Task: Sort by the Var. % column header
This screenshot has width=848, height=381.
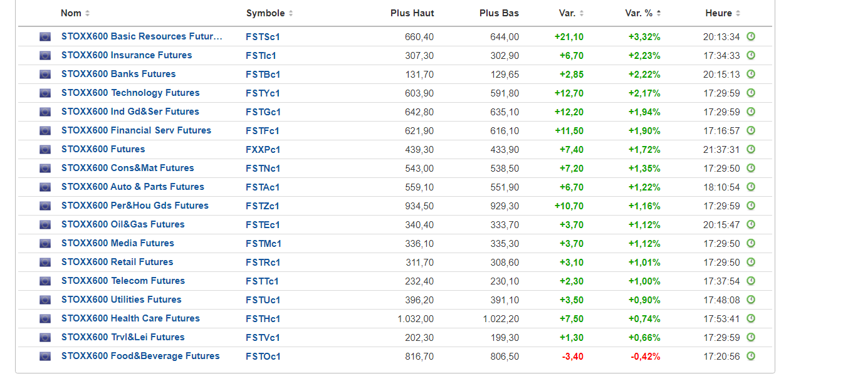Action: pyautogui.click(x=643, y=13)
